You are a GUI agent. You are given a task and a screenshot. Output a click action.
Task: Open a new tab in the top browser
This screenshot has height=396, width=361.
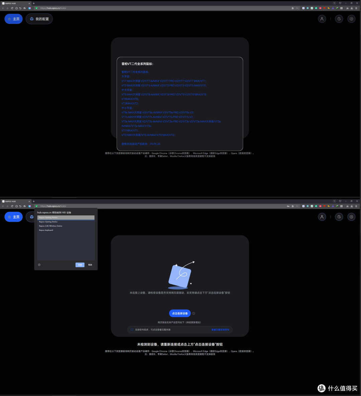coord(33,3)
